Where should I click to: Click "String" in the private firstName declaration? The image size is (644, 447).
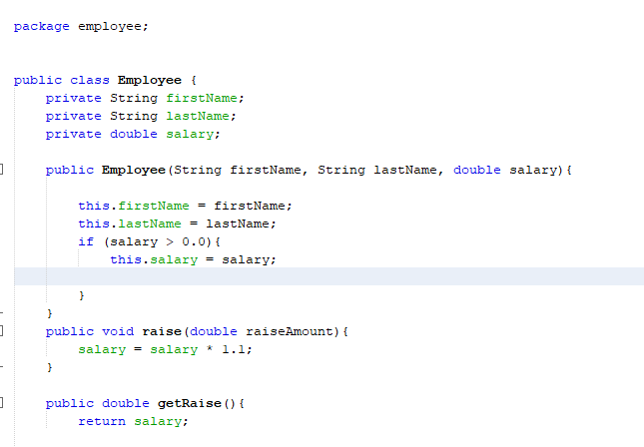coord(134,99)
